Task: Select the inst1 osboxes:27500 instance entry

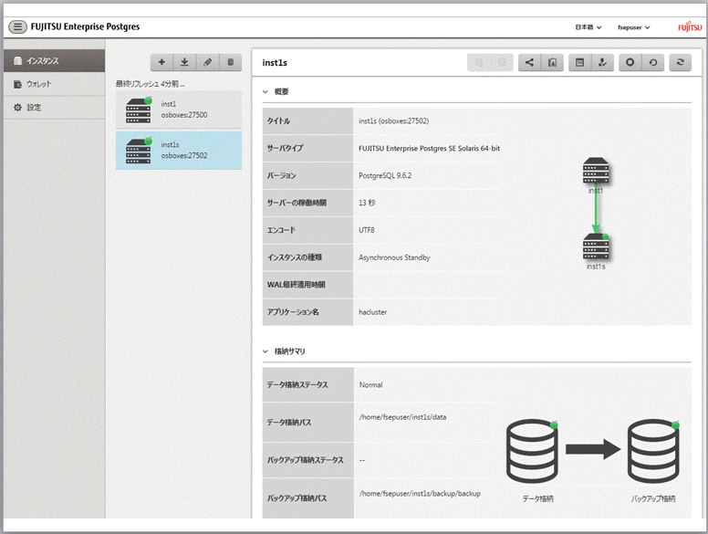Action: coord(179,110)
